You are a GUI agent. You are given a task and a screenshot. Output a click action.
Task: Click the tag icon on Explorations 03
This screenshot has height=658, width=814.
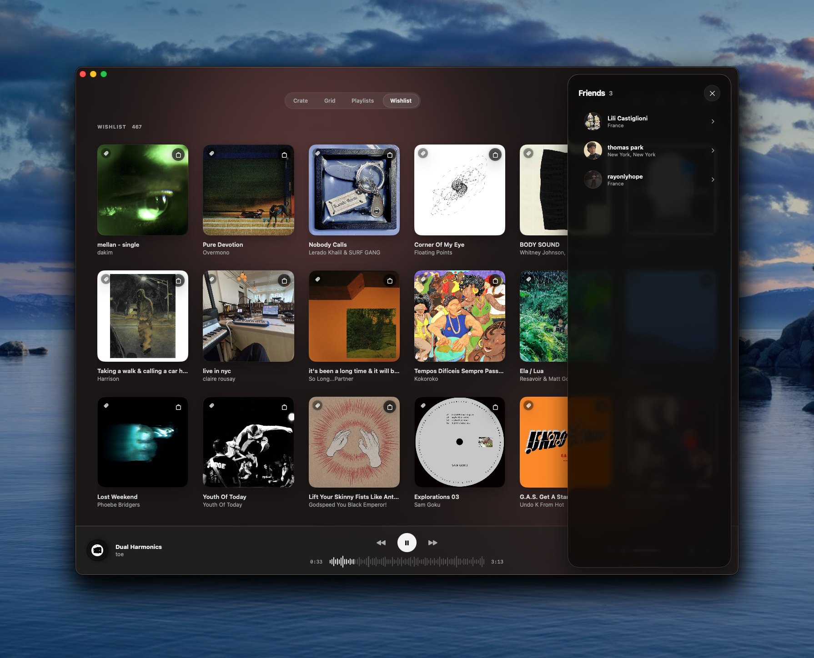(423, 406)
